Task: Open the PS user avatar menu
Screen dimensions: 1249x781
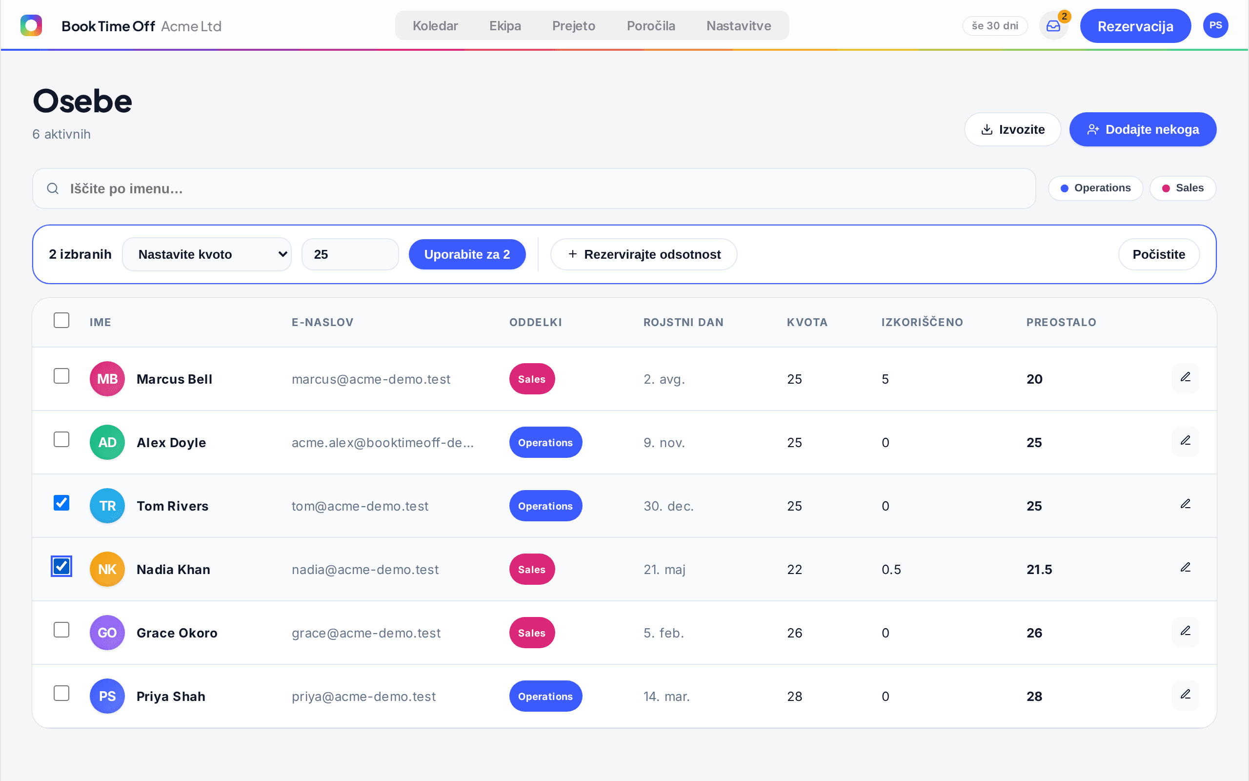Action: (1215, 26)
